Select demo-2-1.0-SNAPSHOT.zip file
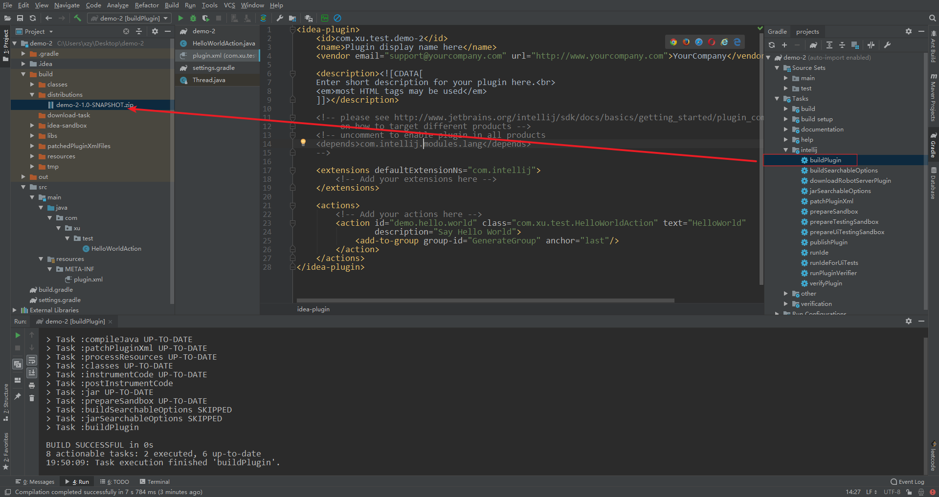Viewport: 939px width, 497px height. click(94, 105)
